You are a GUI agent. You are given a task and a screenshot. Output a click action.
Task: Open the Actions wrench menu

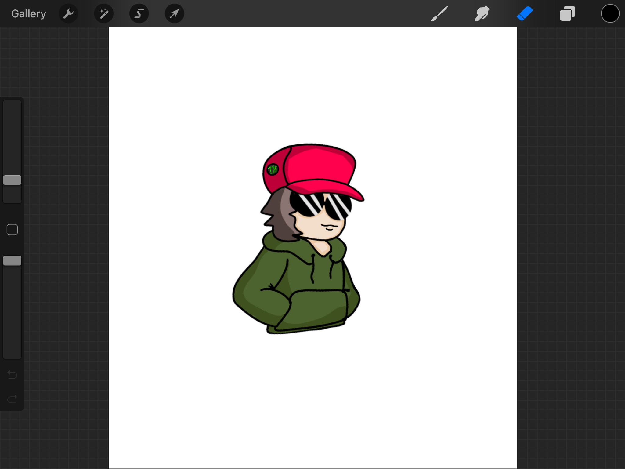pos(68,14)
